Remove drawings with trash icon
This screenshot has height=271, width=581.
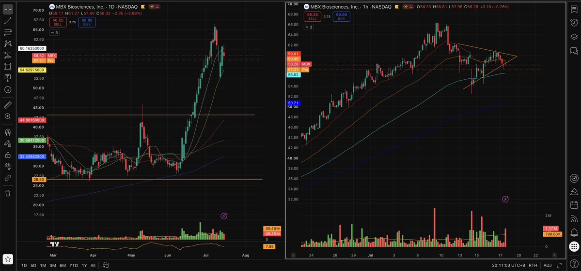[x=8, y=193]
